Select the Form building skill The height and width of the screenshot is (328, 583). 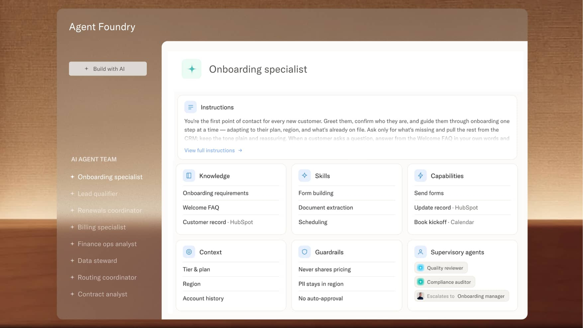pos(347,193)
